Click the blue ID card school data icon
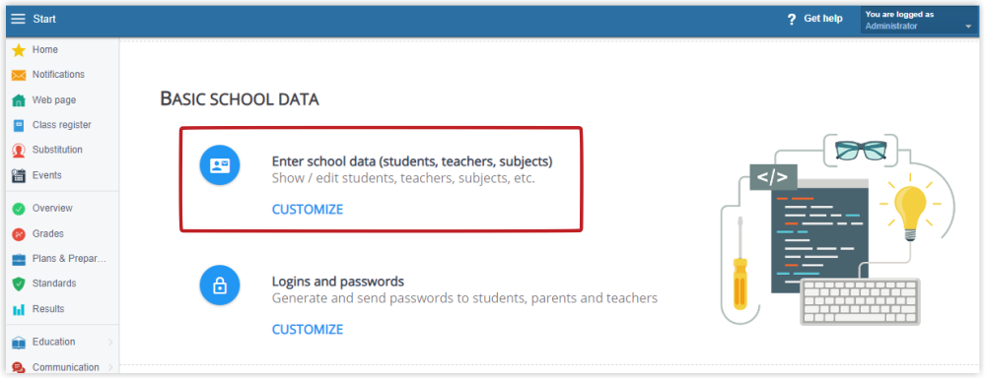The width and height of the screenshot is (985, 379). 220,165
